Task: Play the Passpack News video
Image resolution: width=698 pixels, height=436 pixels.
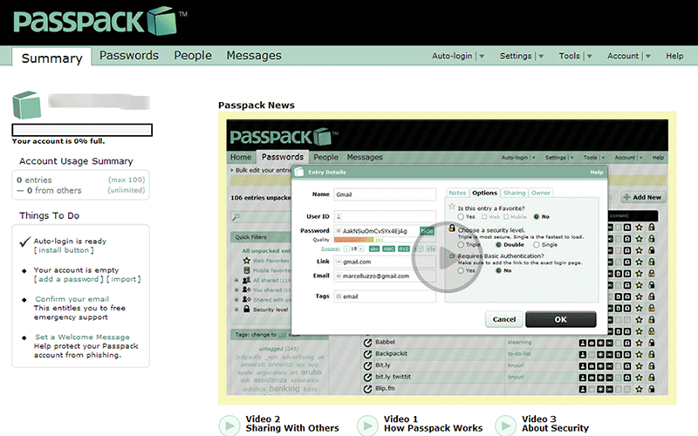Action: pyautogui.click(x=447, y=257)
